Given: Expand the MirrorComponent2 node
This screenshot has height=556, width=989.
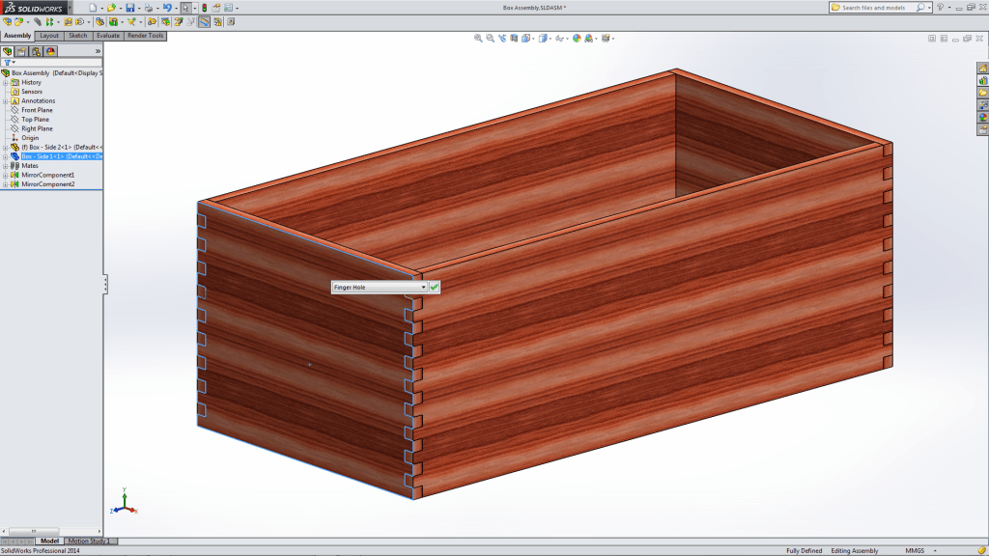Looking at the screenshot, I should click(5, 184).
